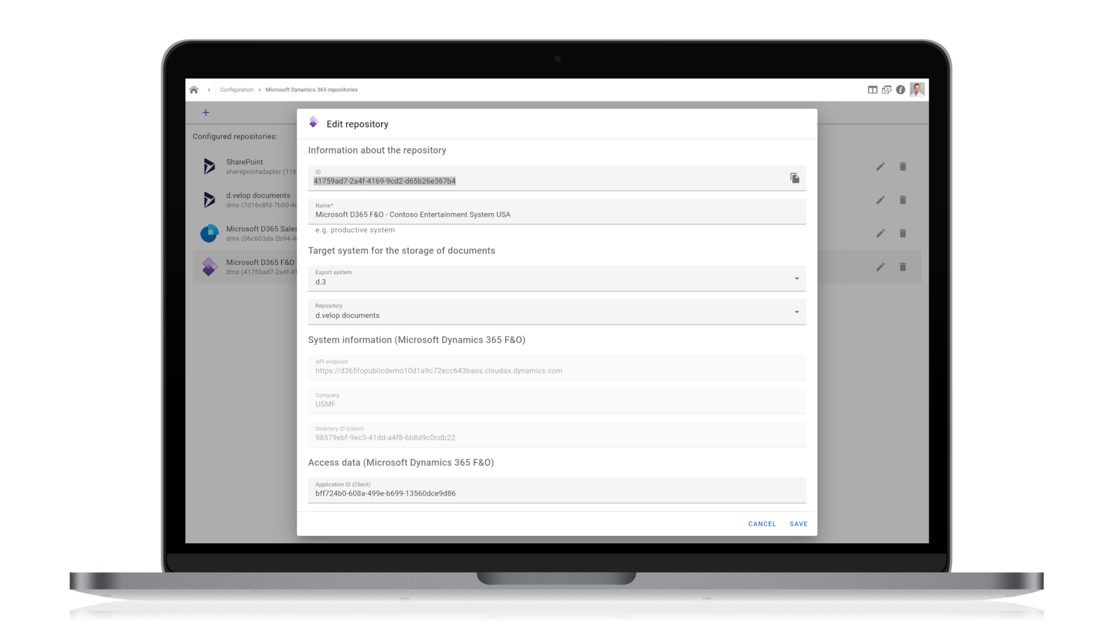Edit the d.velop documents repository with pencil icon
1113x640 pixels.
point(881,200)
